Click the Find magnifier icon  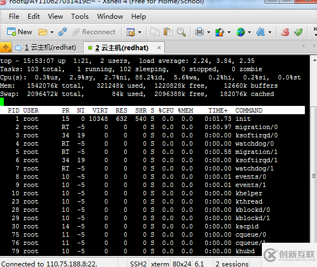click(x=181, y=32)
